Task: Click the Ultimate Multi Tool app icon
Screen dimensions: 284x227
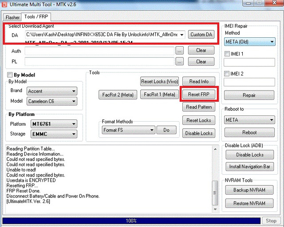Action: [4, 4]
